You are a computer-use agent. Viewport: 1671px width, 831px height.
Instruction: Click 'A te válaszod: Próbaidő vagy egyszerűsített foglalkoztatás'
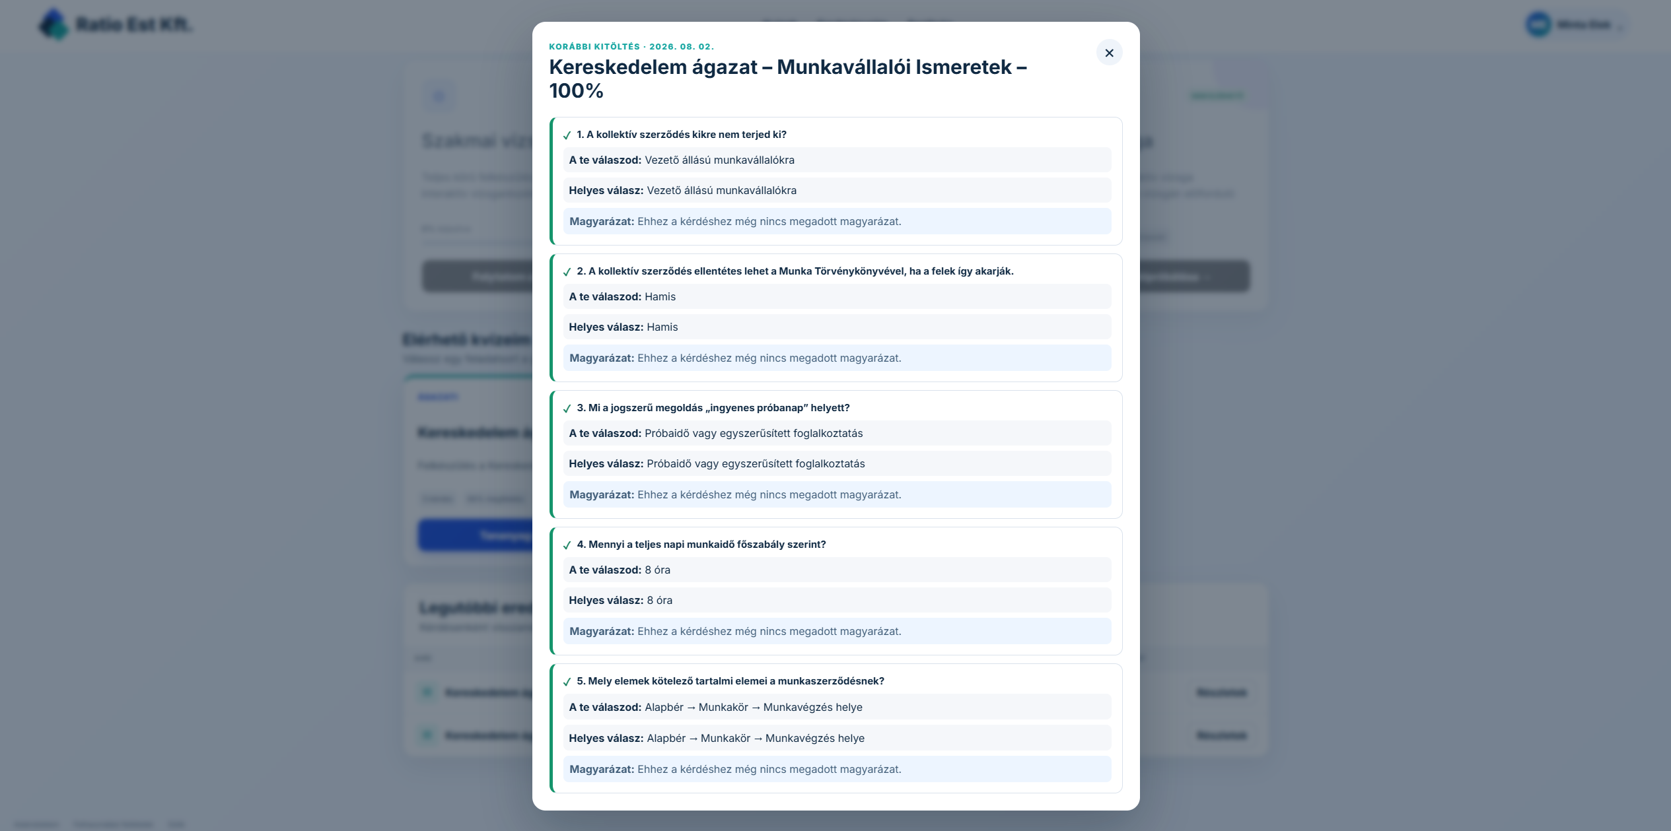coord(837,433)
